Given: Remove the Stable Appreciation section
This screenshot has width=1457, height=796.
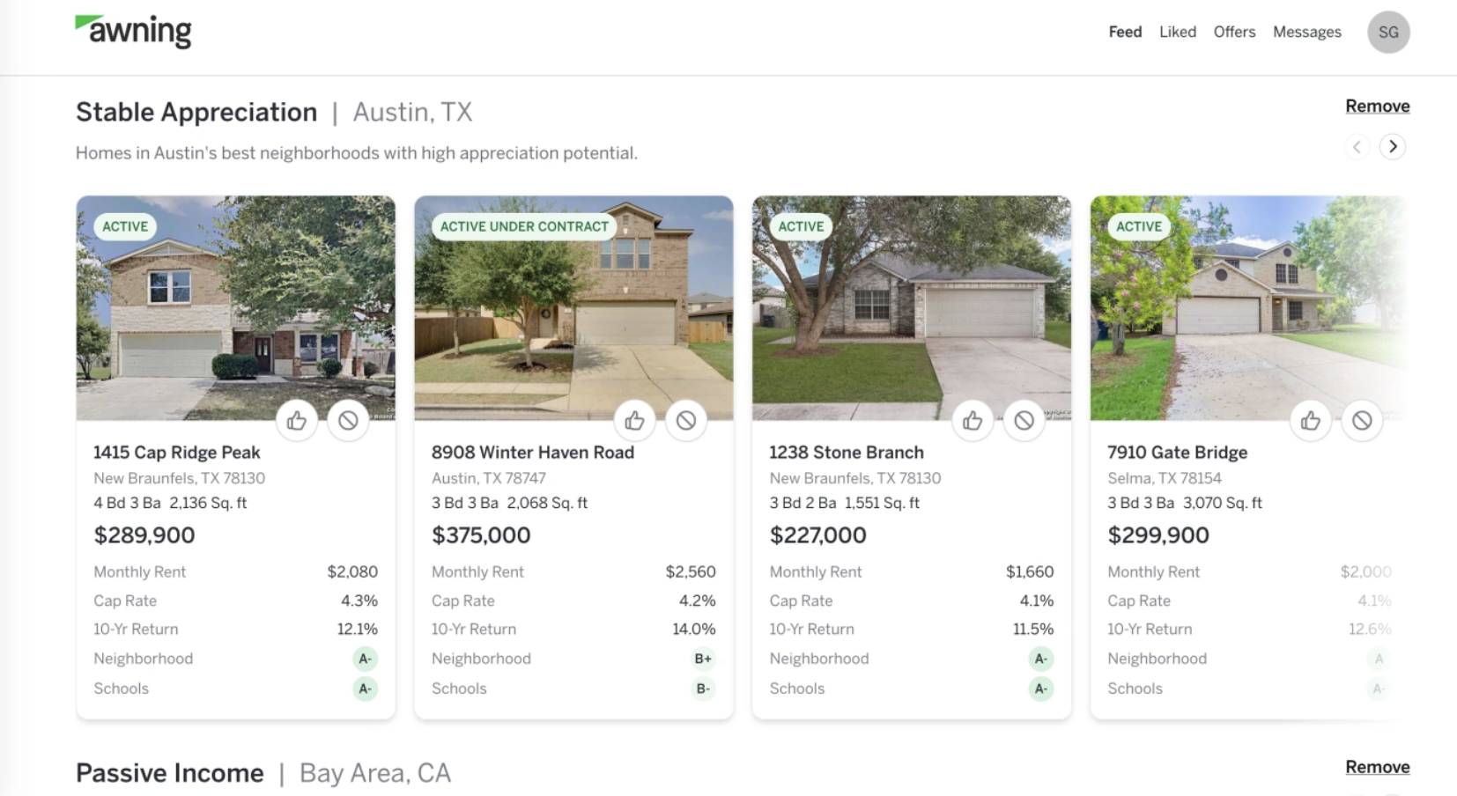Looking at the screenshot, I should 1377,107.
